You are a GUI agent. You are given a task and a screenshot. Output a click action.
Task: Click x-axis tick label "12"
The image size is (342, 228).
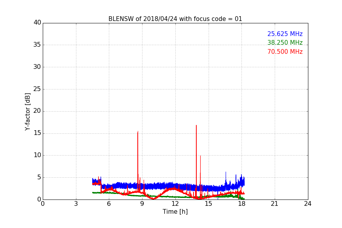[x=175, y=204]
